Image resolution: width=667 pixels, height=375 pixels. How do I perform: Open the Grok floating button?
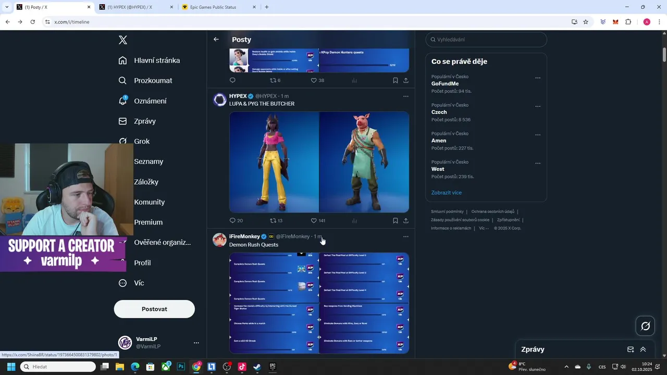coord(645,326)
